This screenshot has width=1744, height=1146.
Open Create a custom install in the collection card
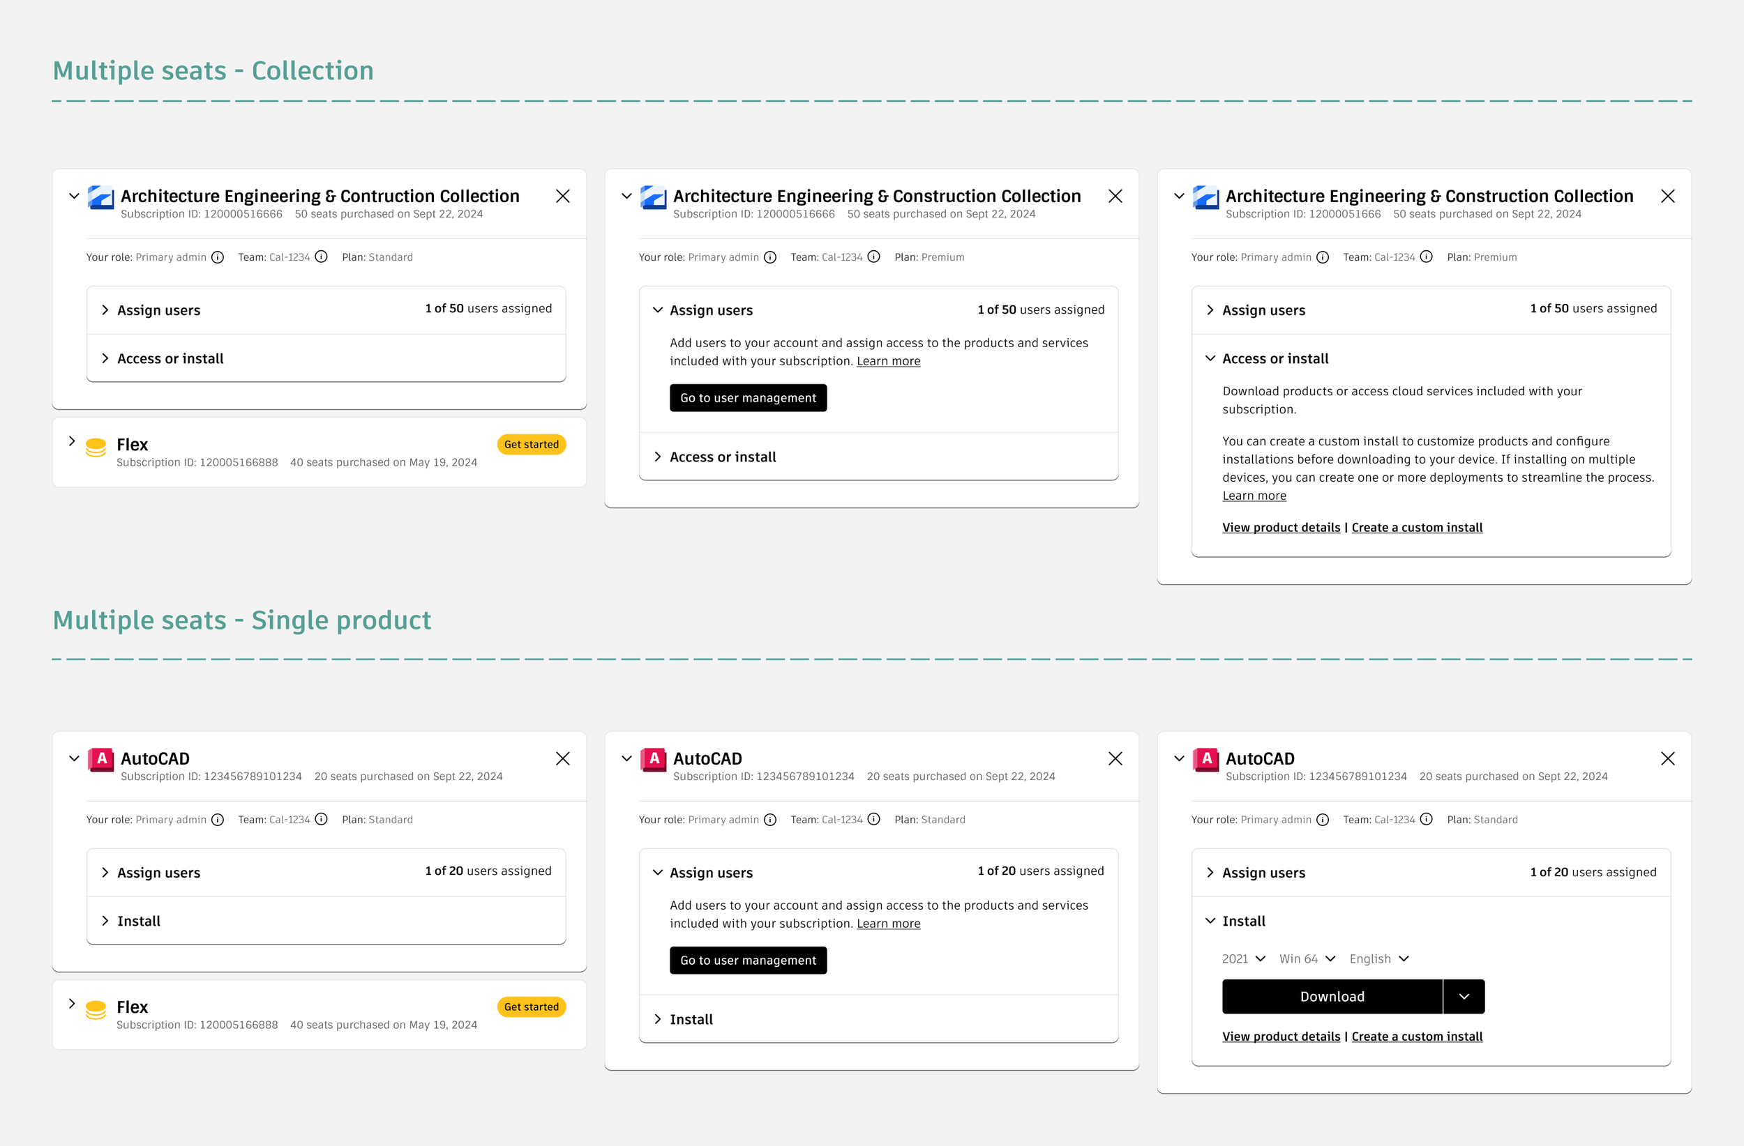(1416, 527)
